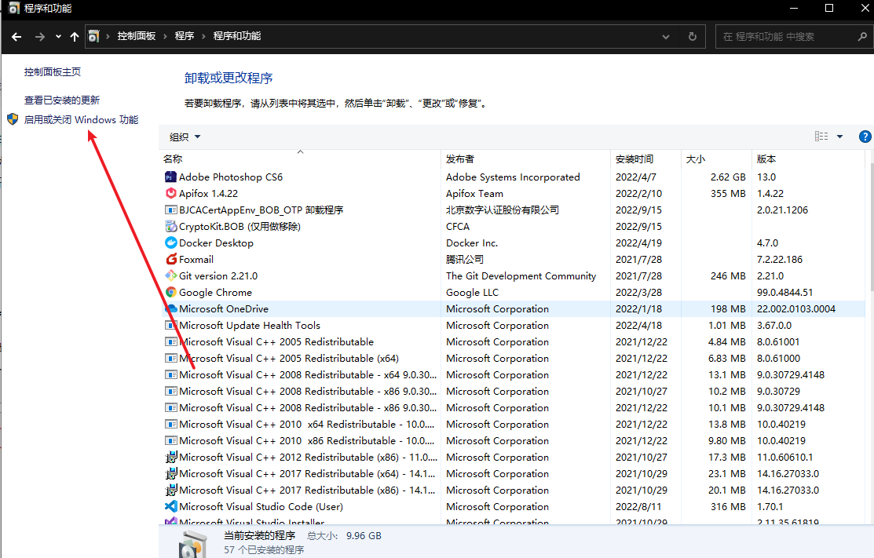Click 程序和功能 in the breadcrumb path
The image size is (874, 558).
237,36
